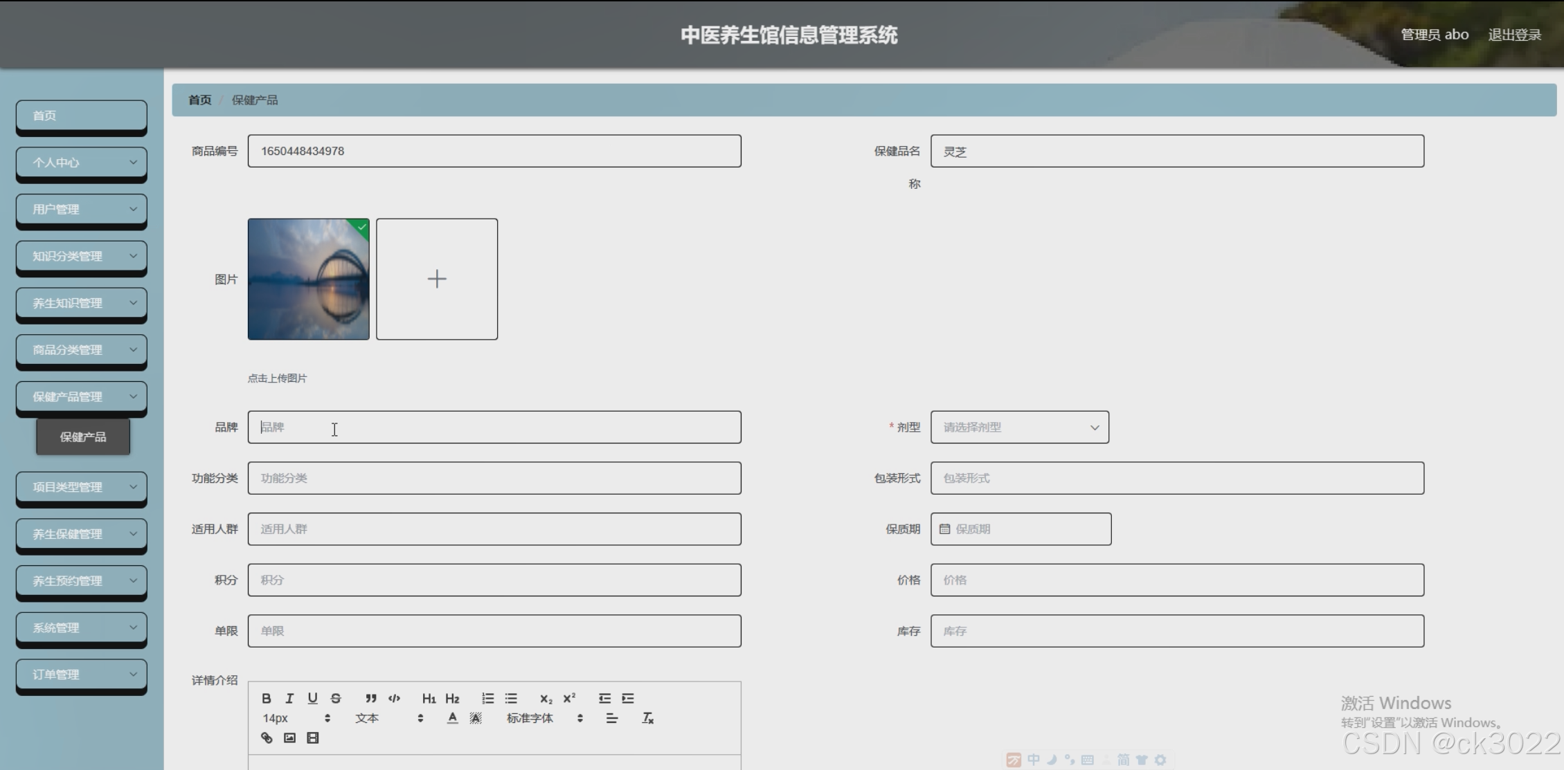Open the 标准字体 font dropdown
The height and width of the screenshot is (770, 1564).
pos(544,718)
